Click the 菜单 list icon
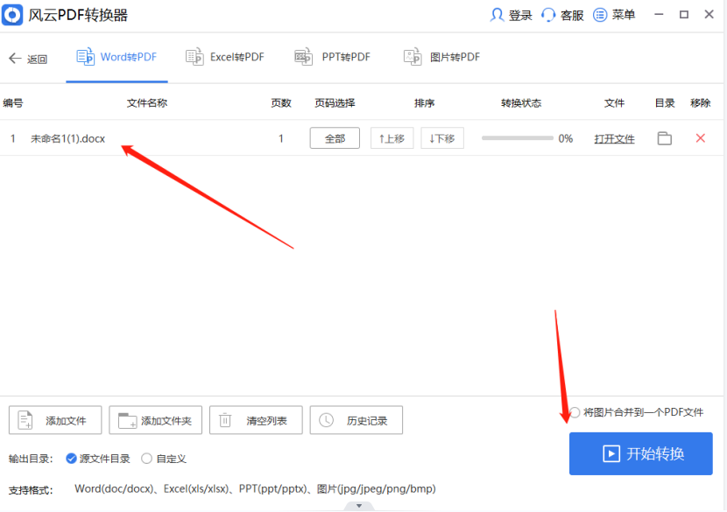Screen dimensions: 727x512 pos(600,15)
